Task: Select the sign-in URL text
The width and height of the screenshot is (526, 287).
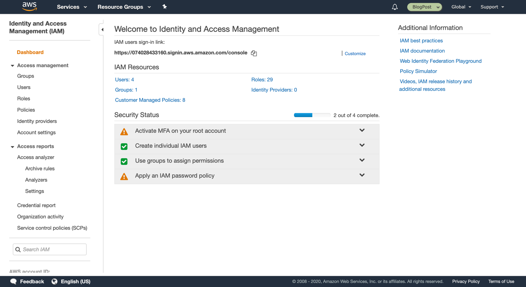Action: (x=181, y=53)
